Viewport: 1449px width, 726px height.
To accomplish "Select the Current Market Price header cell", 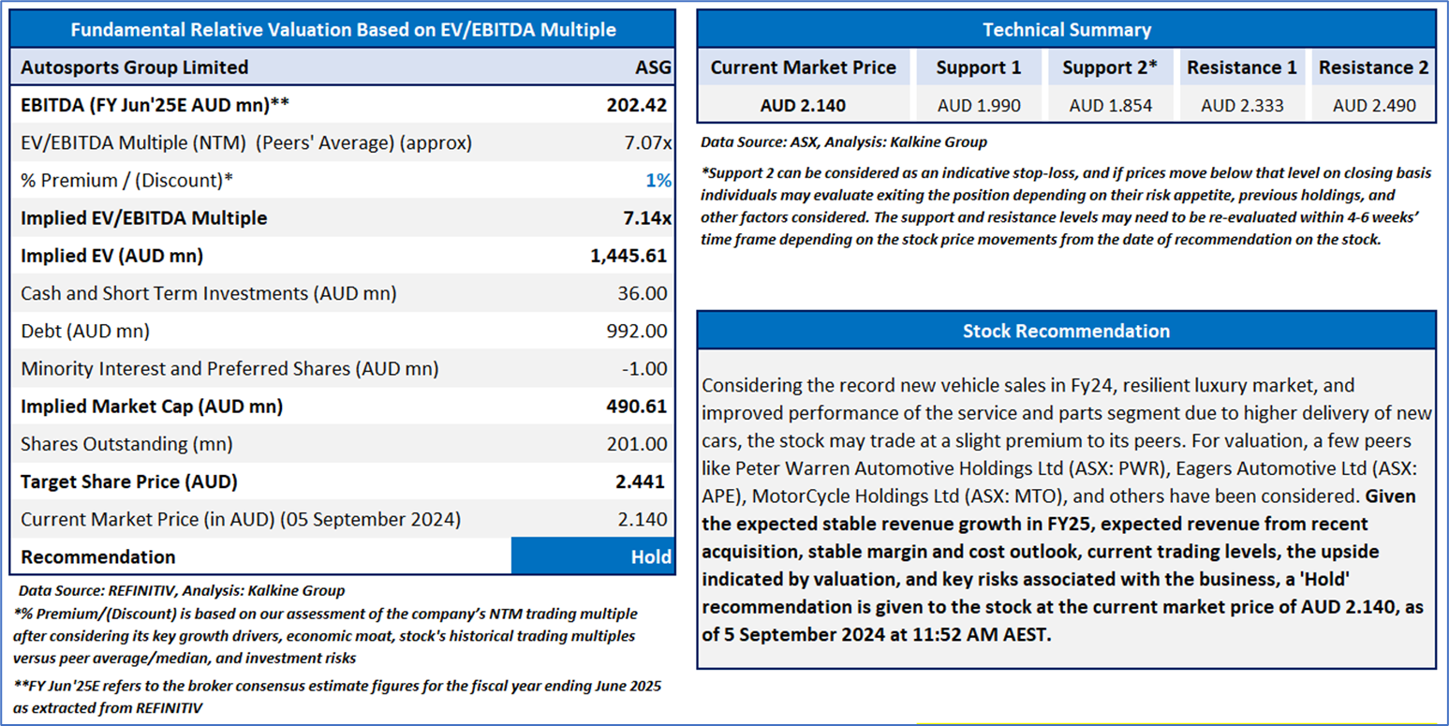I will 803,67.
